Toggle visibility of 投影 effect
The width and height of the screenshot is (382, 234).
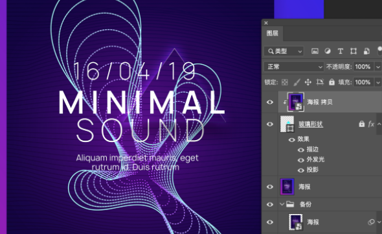pos(301,170)
